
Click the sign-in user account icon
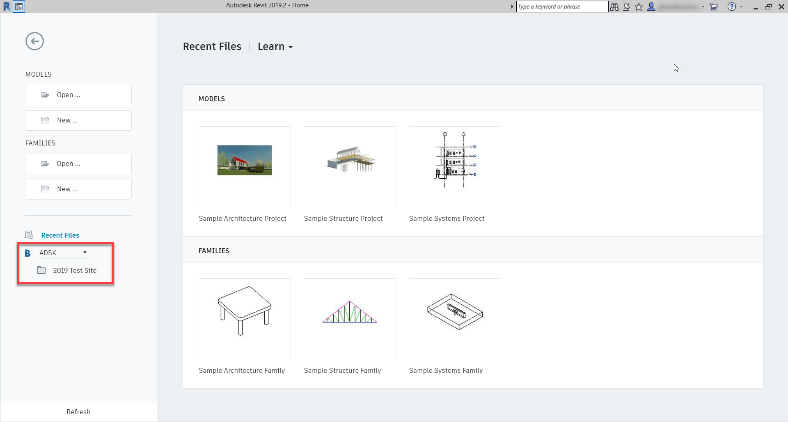(652, 7)
